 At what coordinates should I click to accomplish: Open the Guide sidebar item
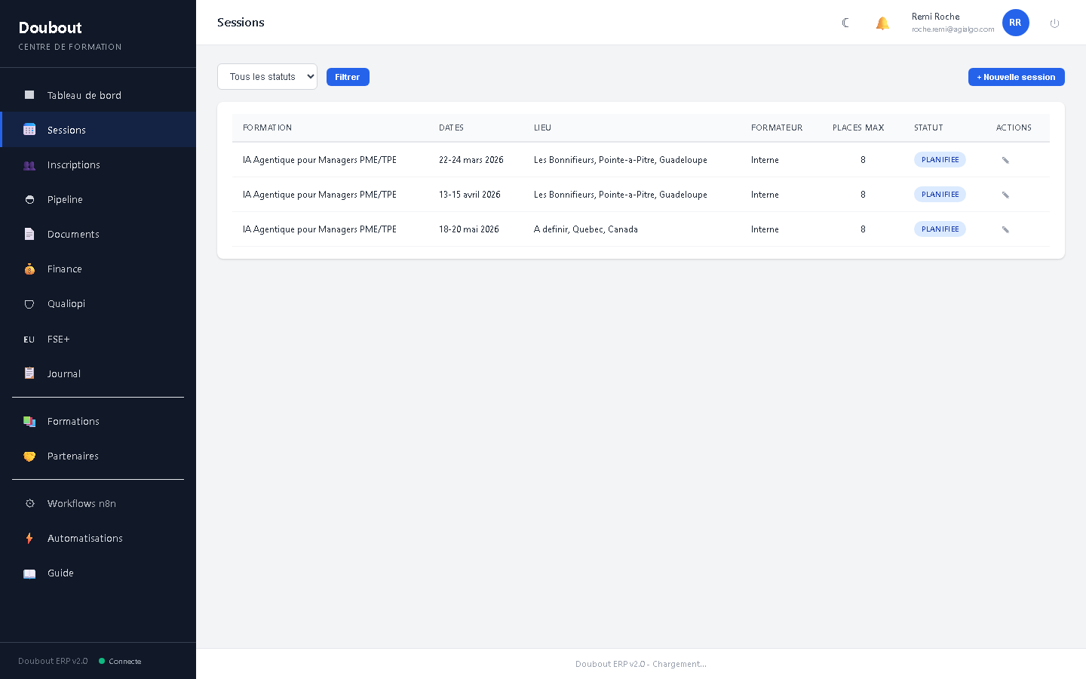(x=60, y=573)
